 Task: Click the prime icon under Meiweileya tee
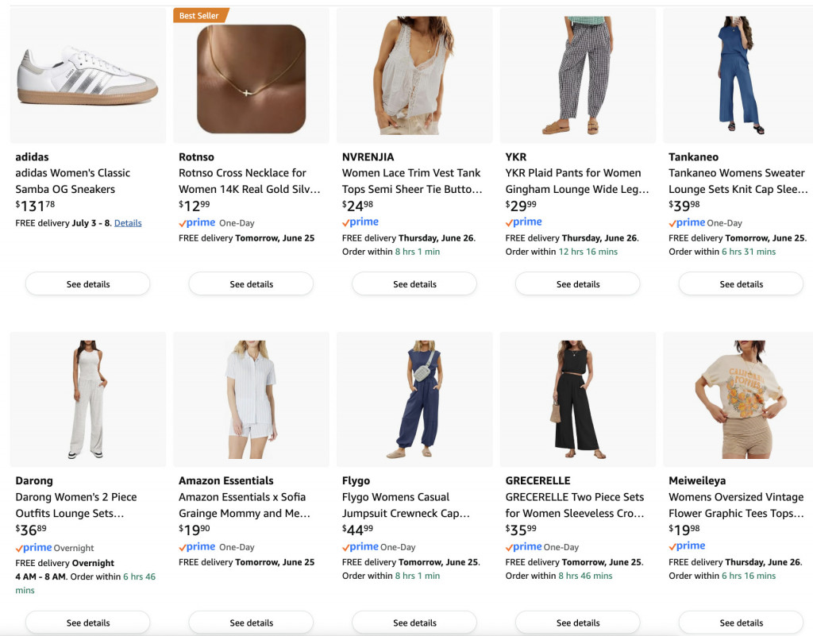point(687,545)
